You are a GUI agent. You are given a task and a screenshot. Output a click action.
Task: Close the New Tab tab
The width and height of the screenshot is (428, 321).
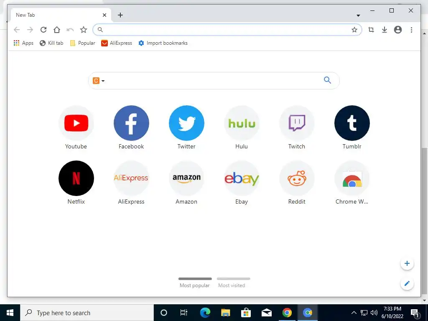[x=104, y=15]
